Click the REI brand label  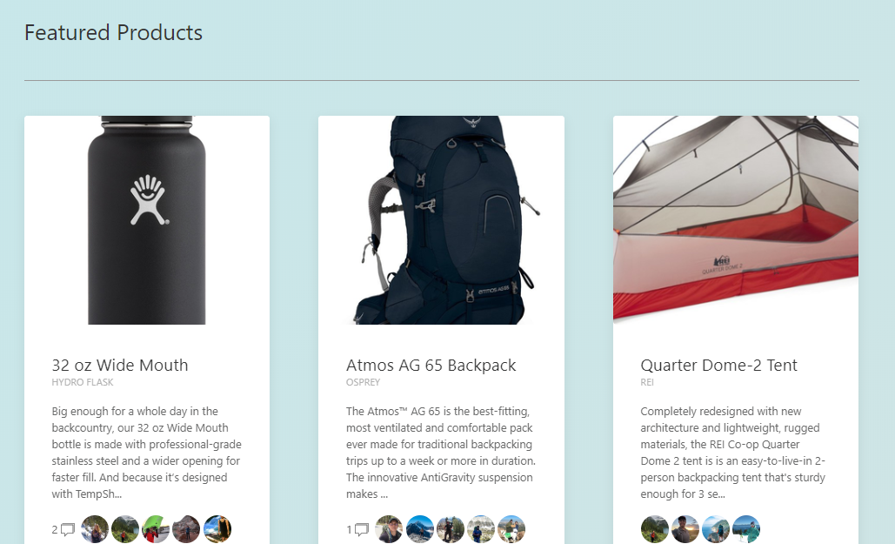coord(647,382)
